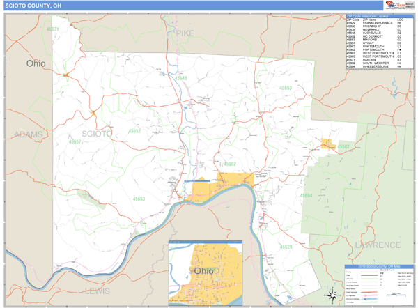Click the ADAMS county label
418x308 pixels.
[29, 134]
